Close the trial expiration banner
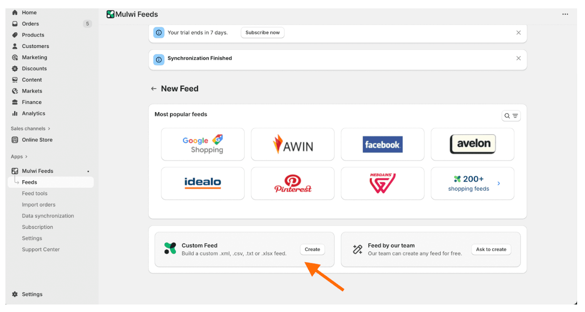Screen dimensions: 585x312 [x=518, y=32]
